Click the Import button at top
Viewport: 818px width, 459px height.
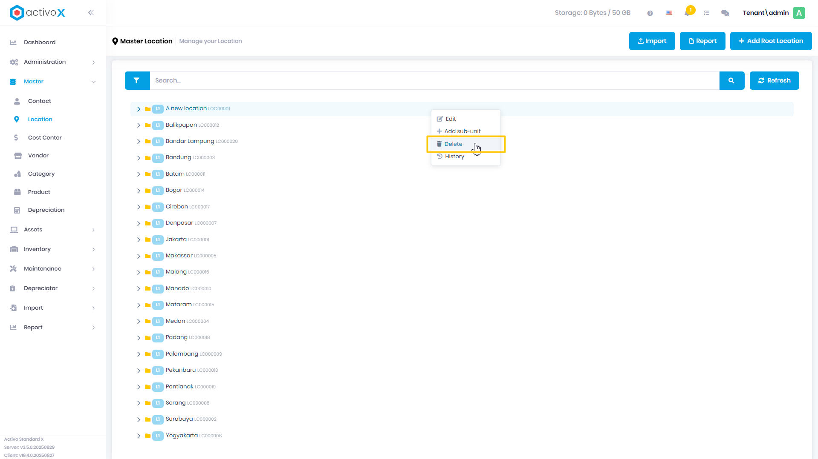click(652, 41)
